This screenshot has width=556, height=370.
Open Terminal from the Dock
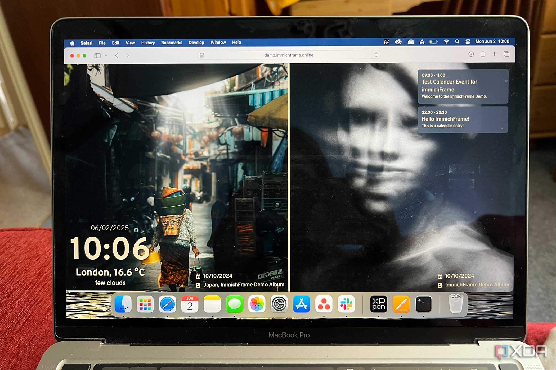click(x=423, y=304)
